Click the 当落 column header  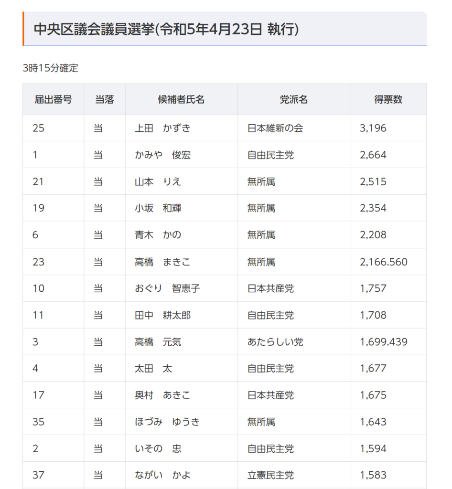point(105,99)
